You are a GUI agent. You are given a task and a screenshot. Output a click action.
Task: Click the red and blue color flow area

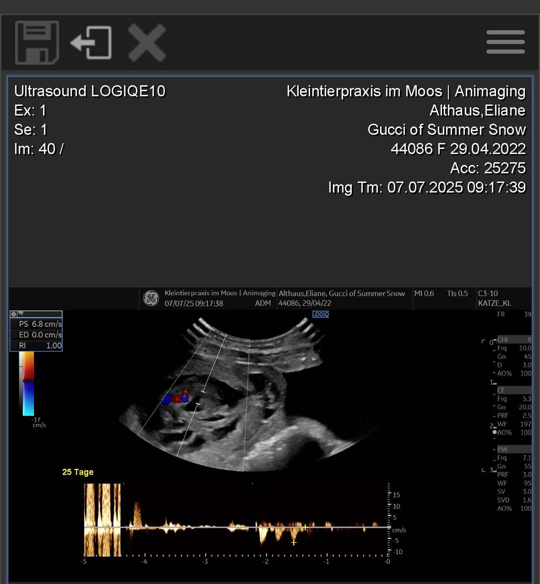coord(175,398)
